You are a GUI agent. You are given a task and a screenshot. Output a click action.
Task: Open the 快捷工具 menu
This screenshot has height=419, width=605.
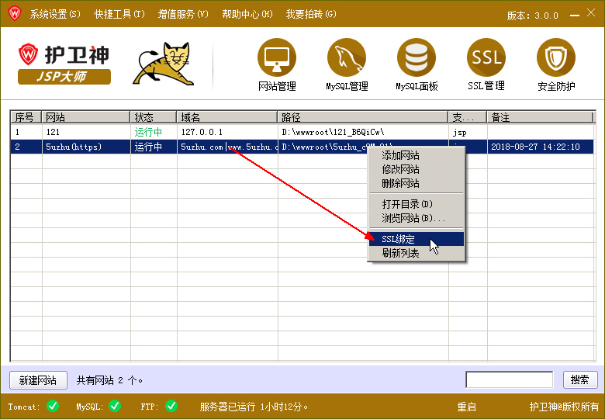click(x=119, y=14)
